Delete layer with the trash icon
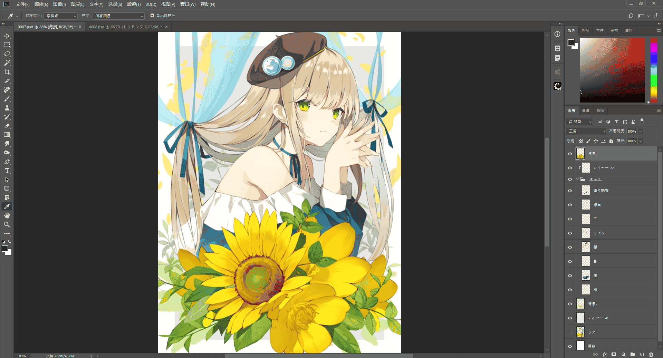663x358 pixels. click(651, 355)
